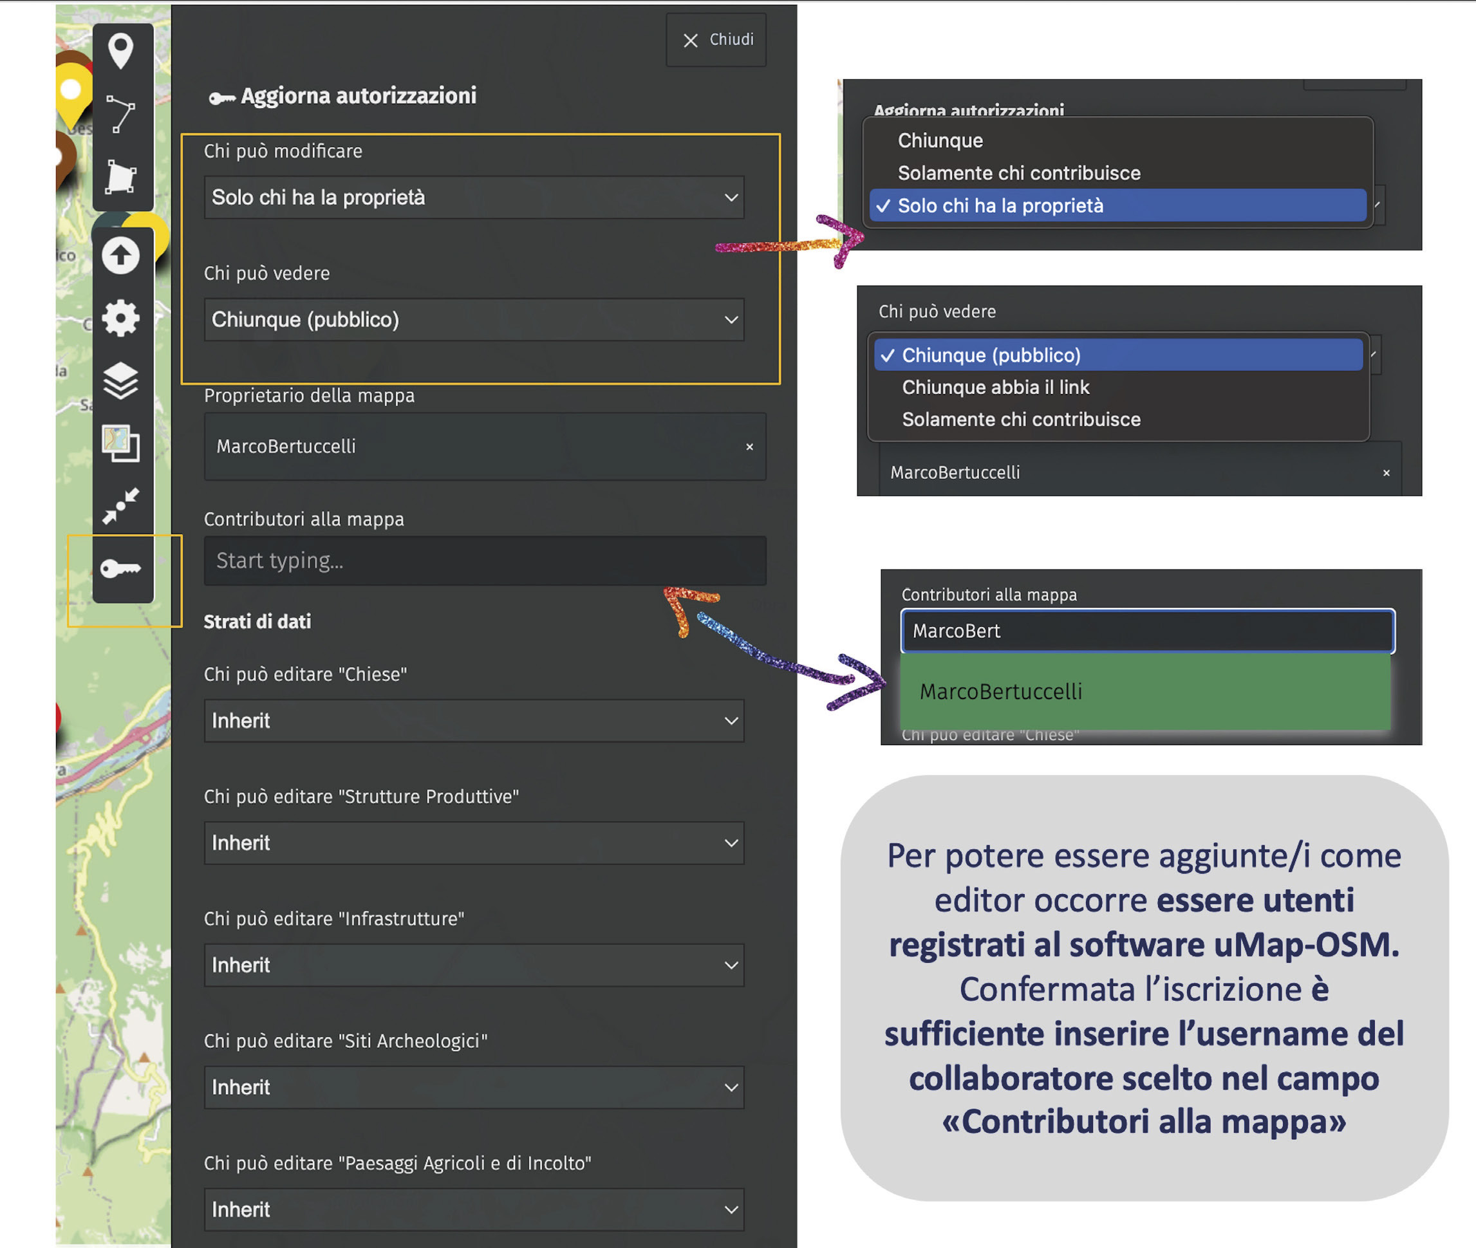The width and height of the screenshot is (1476, 1248).
Task: Open the import data upload icon
Action: [x=121, y=256]
